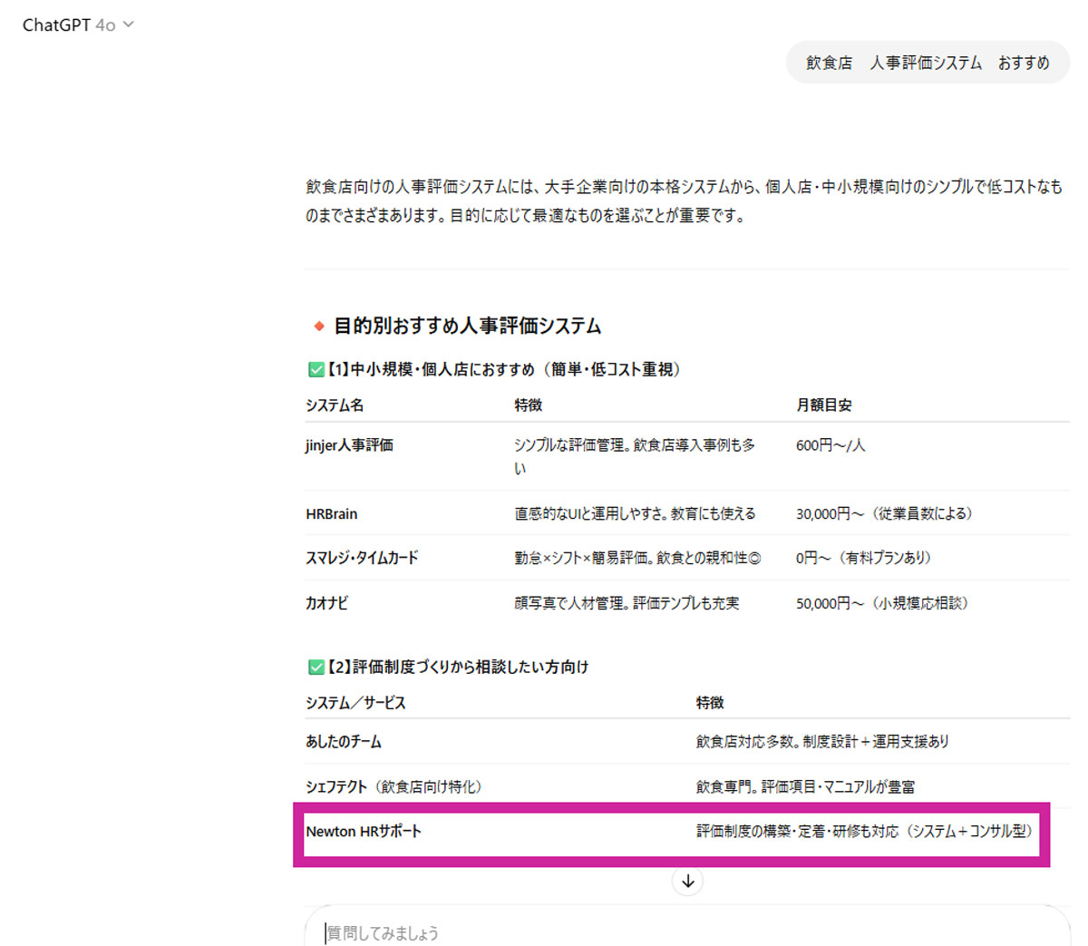Click the あしたのチーム service name
The width and height of the screenshot is (1088, 946).
tap(344, 742)
